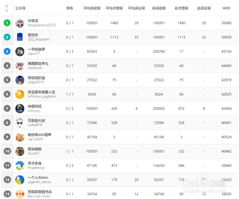Open the 央视财经 account name link

pyautogui.click(x=34, y=106)
